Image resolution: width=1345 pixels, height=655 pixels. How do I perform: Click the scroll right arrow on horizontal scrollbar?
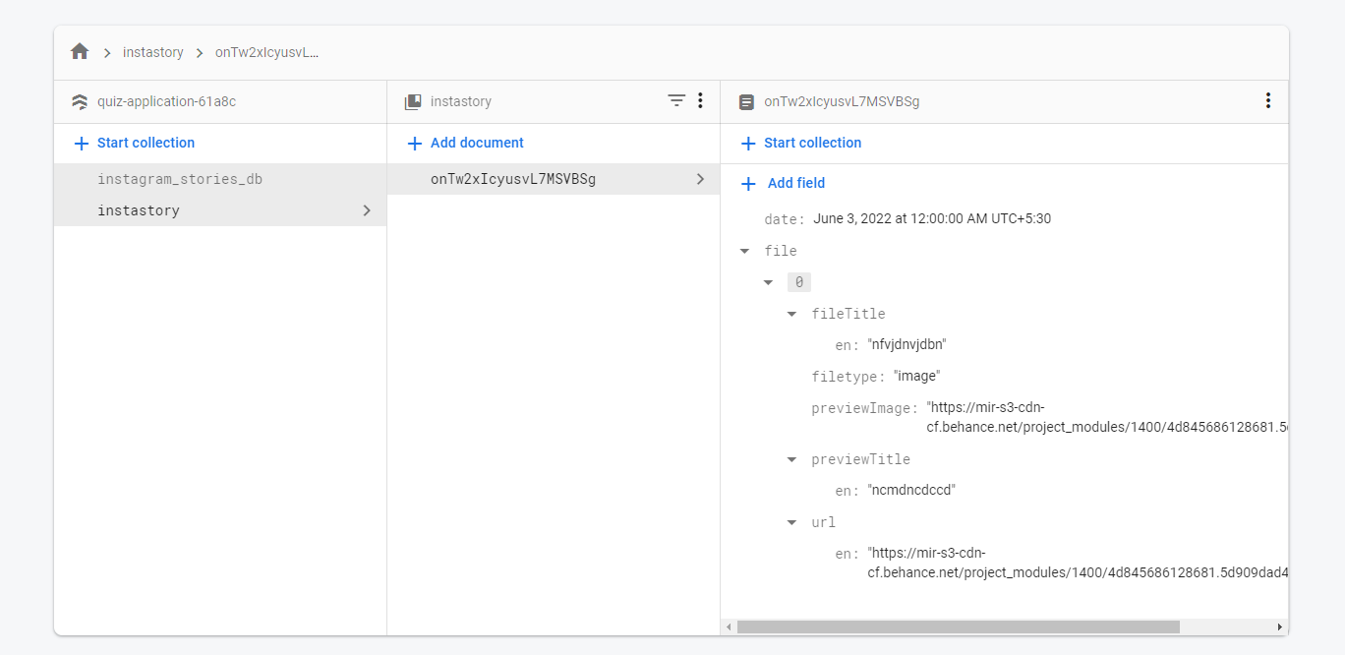(1279, 626)
